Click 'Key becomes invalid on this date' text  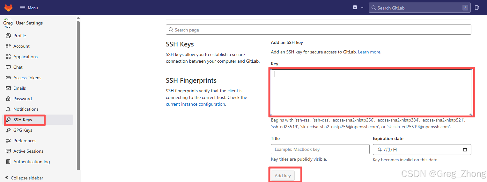click(405, 160)
